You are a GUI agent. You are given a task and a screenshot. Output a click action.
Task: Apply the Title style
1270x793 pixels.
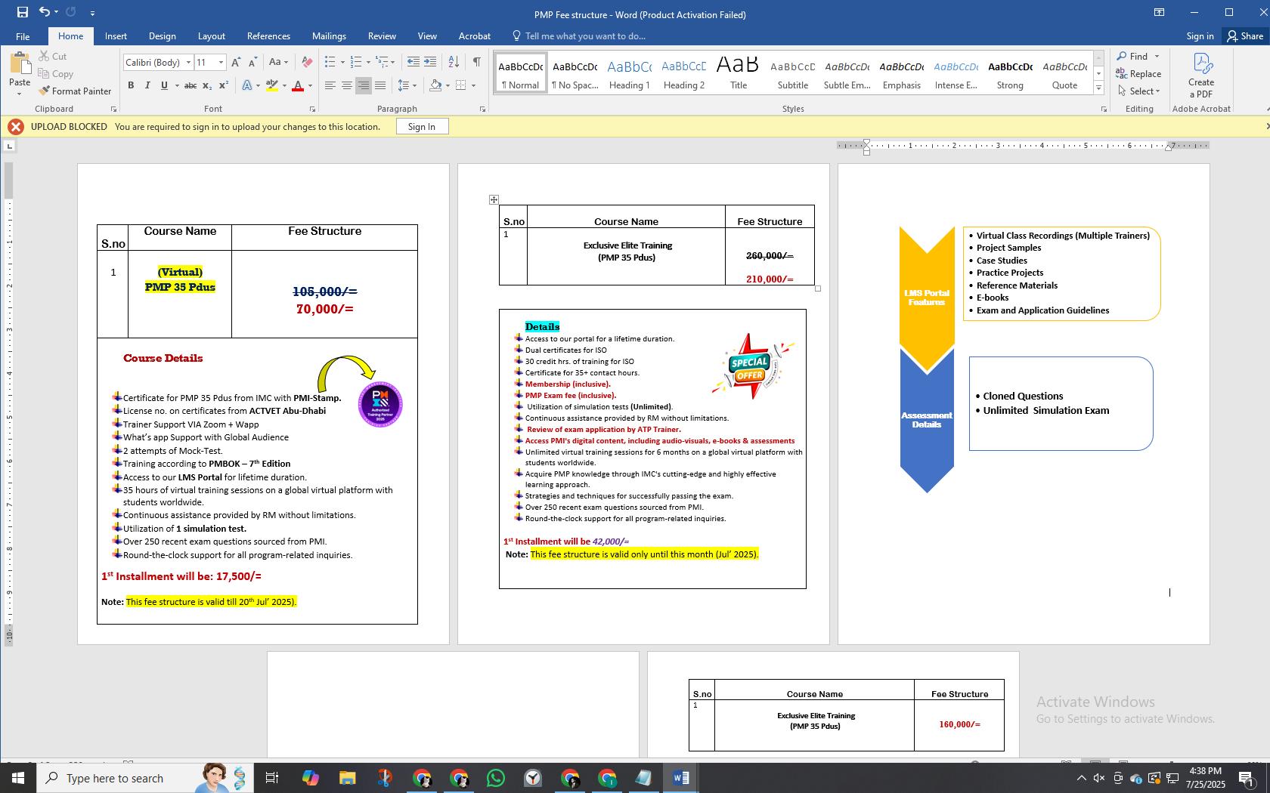coord(738,74)
